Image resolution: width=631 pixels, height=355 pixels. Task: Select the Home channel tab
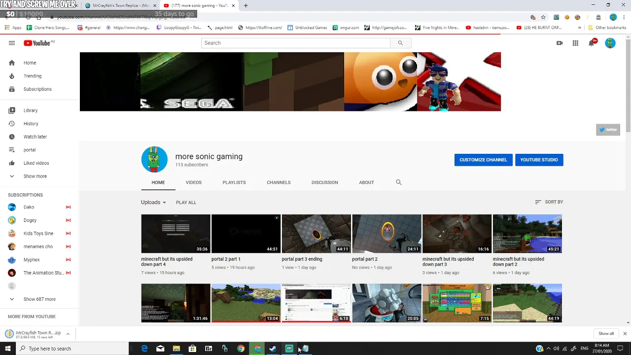(x=158, y=182)
